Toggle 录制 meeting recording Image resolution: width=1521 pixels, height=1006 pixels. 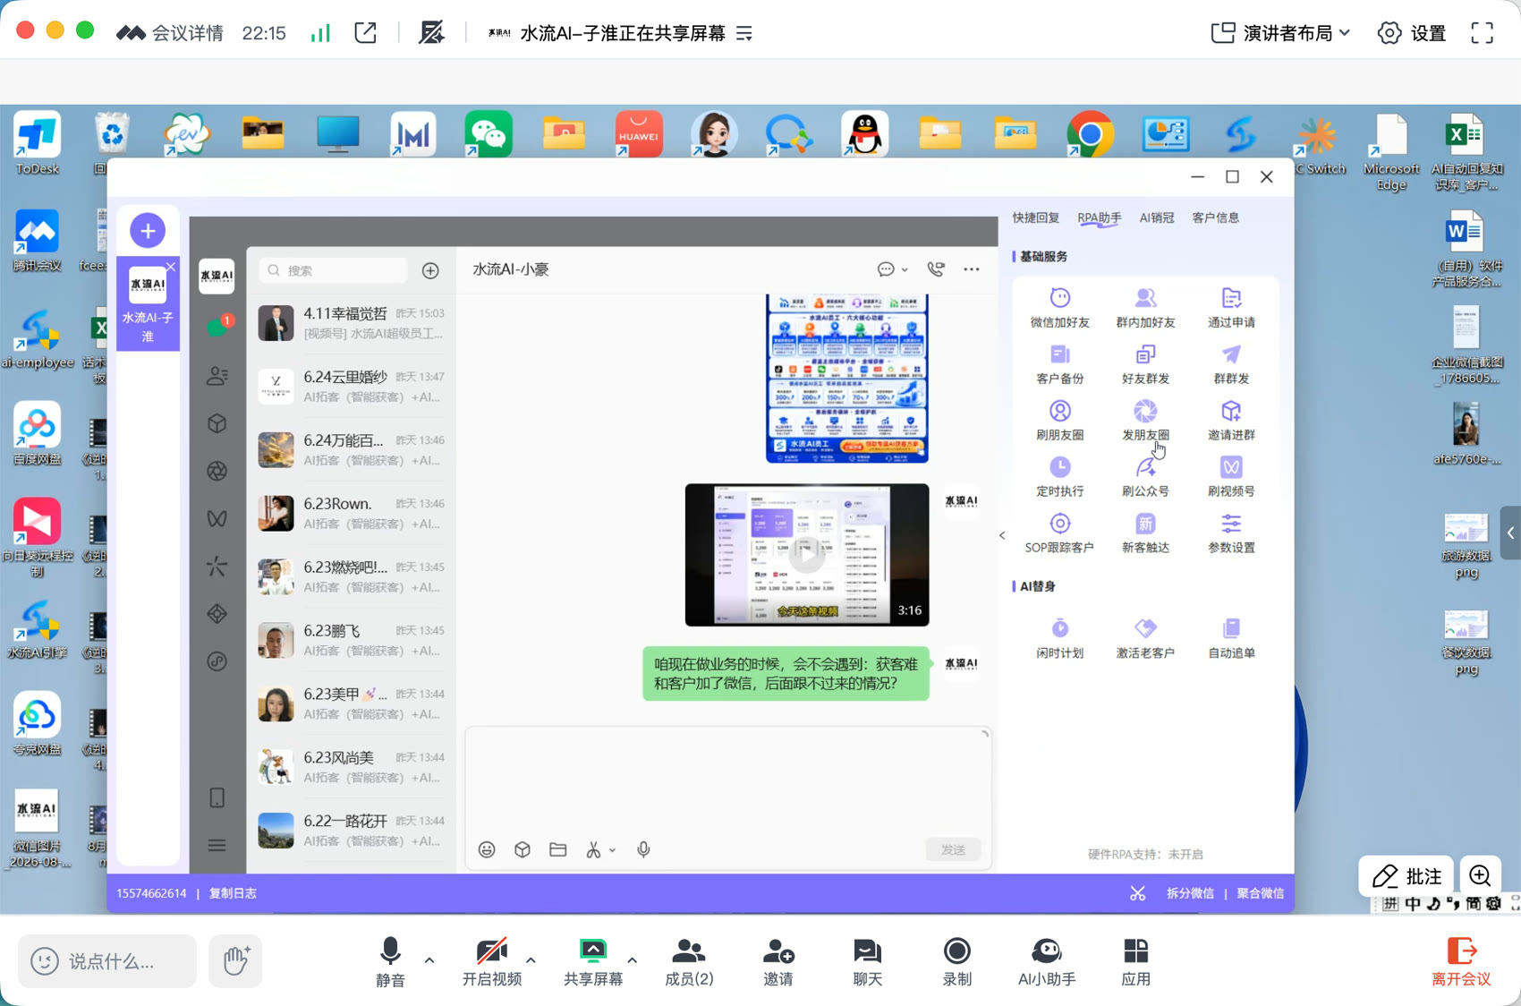pos(956,962)
